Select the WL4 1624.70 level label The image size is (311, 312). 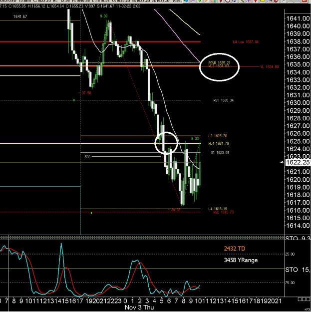(x=219, y=143)
